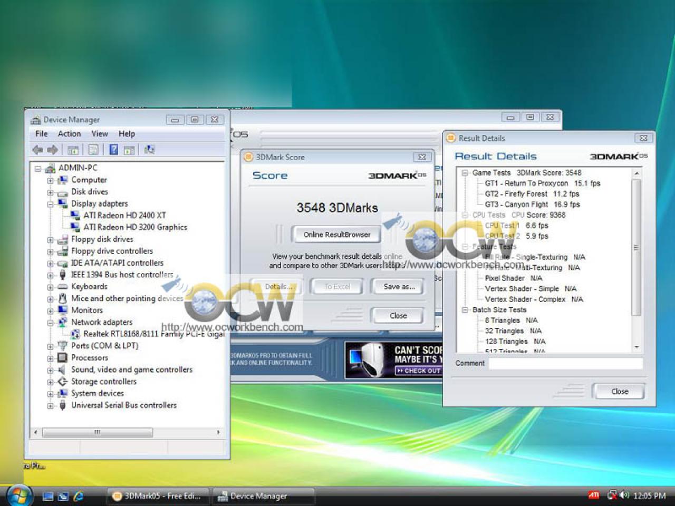
Task: Click the Scan for hardware changes icon
Action: coord(150,150)
